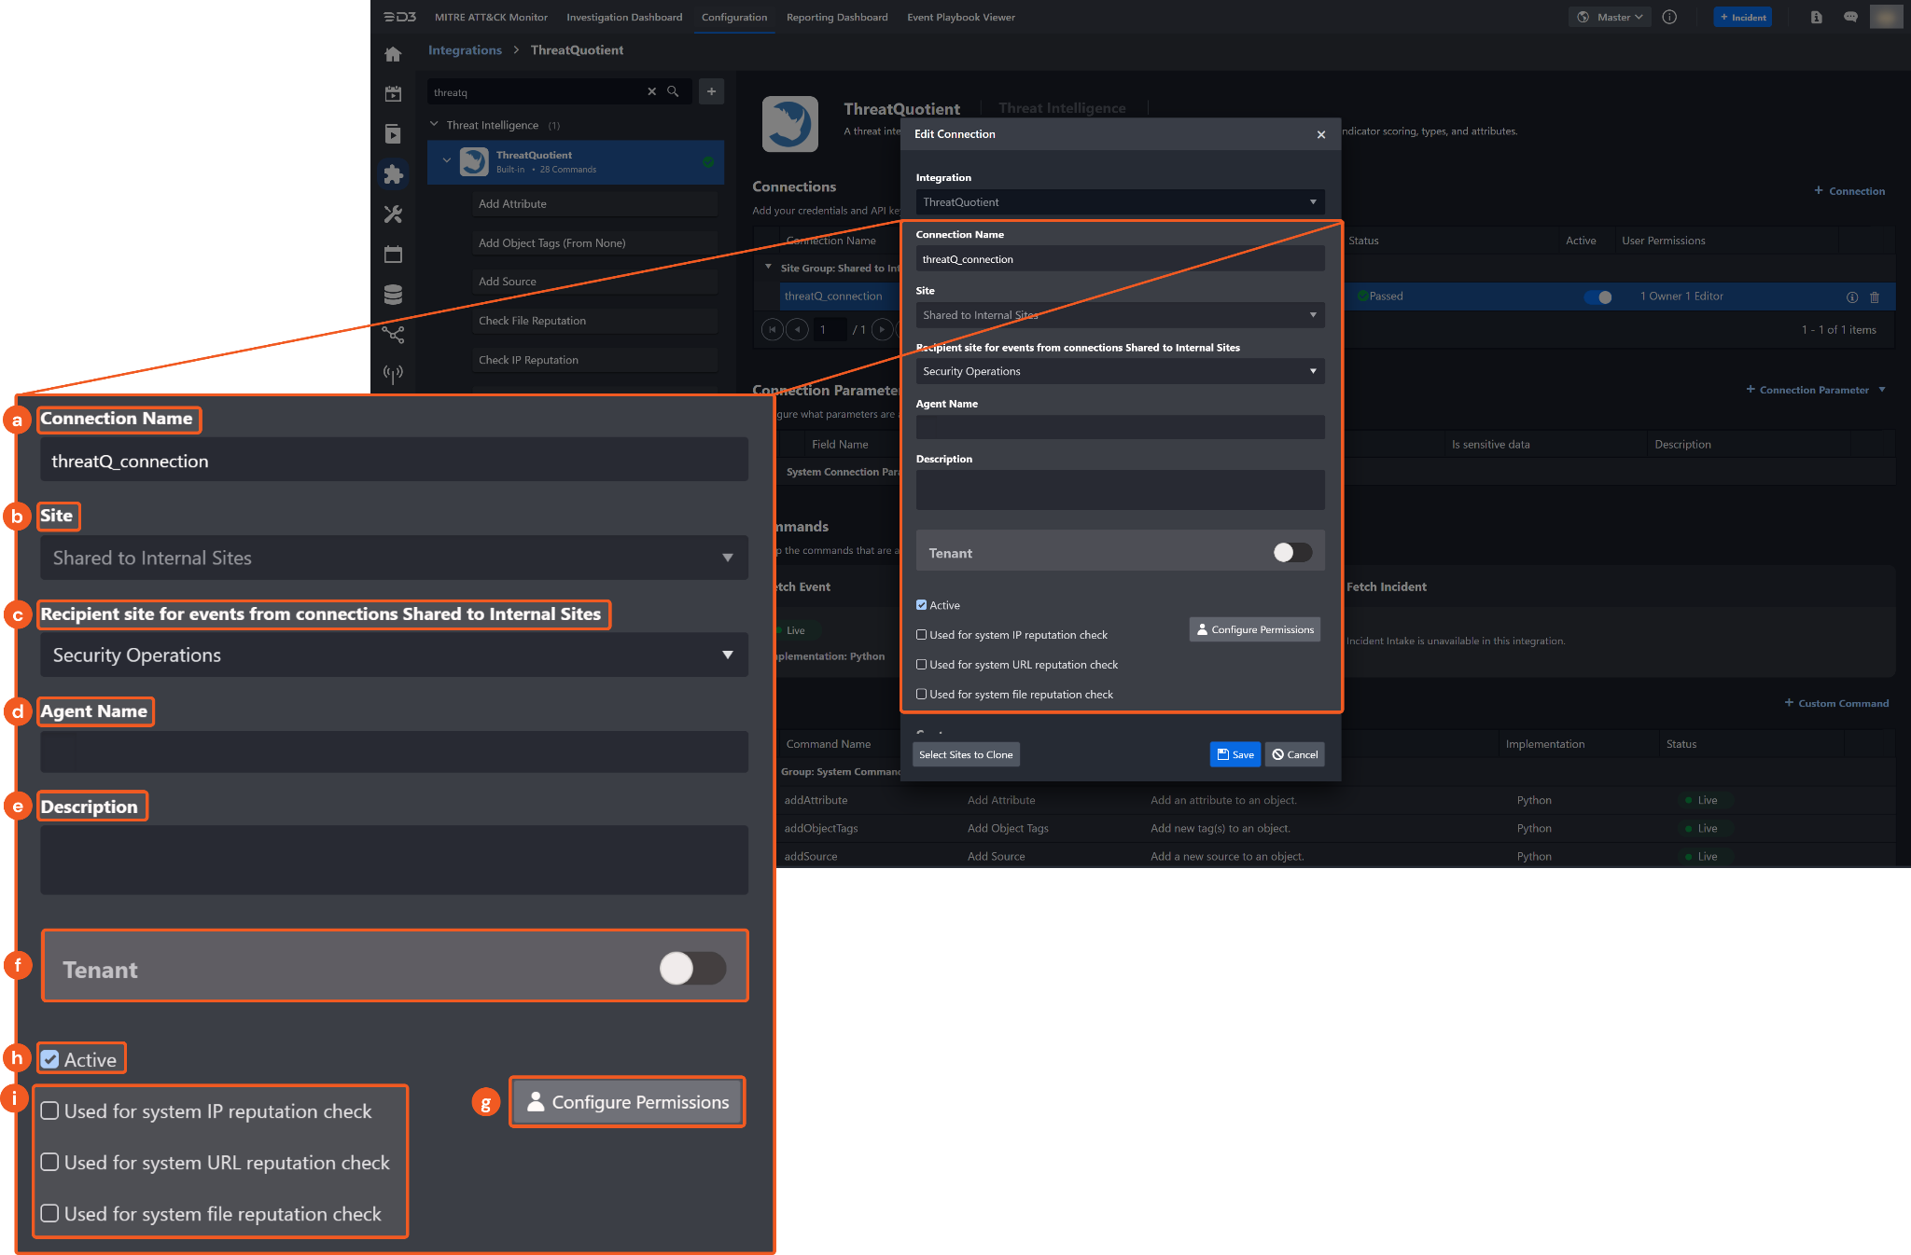Toggle the connection Active slider in table
1911x1255 pixels.
click(x=1598, y=297)
